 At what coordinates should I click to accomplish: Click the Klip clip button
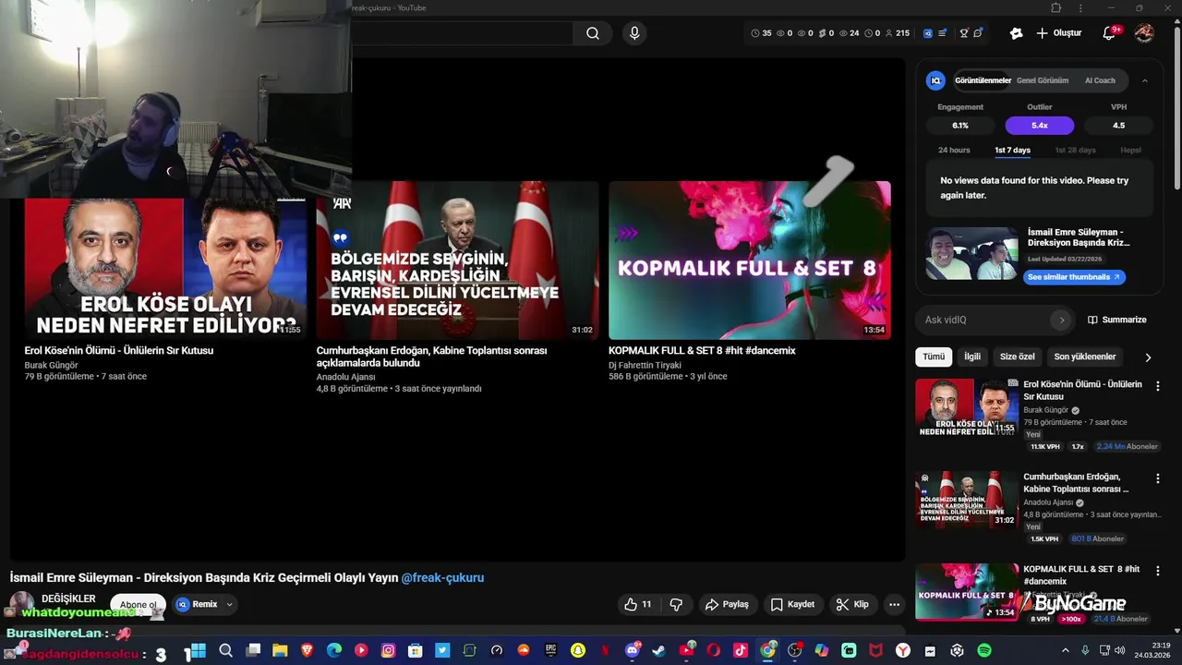851,604
